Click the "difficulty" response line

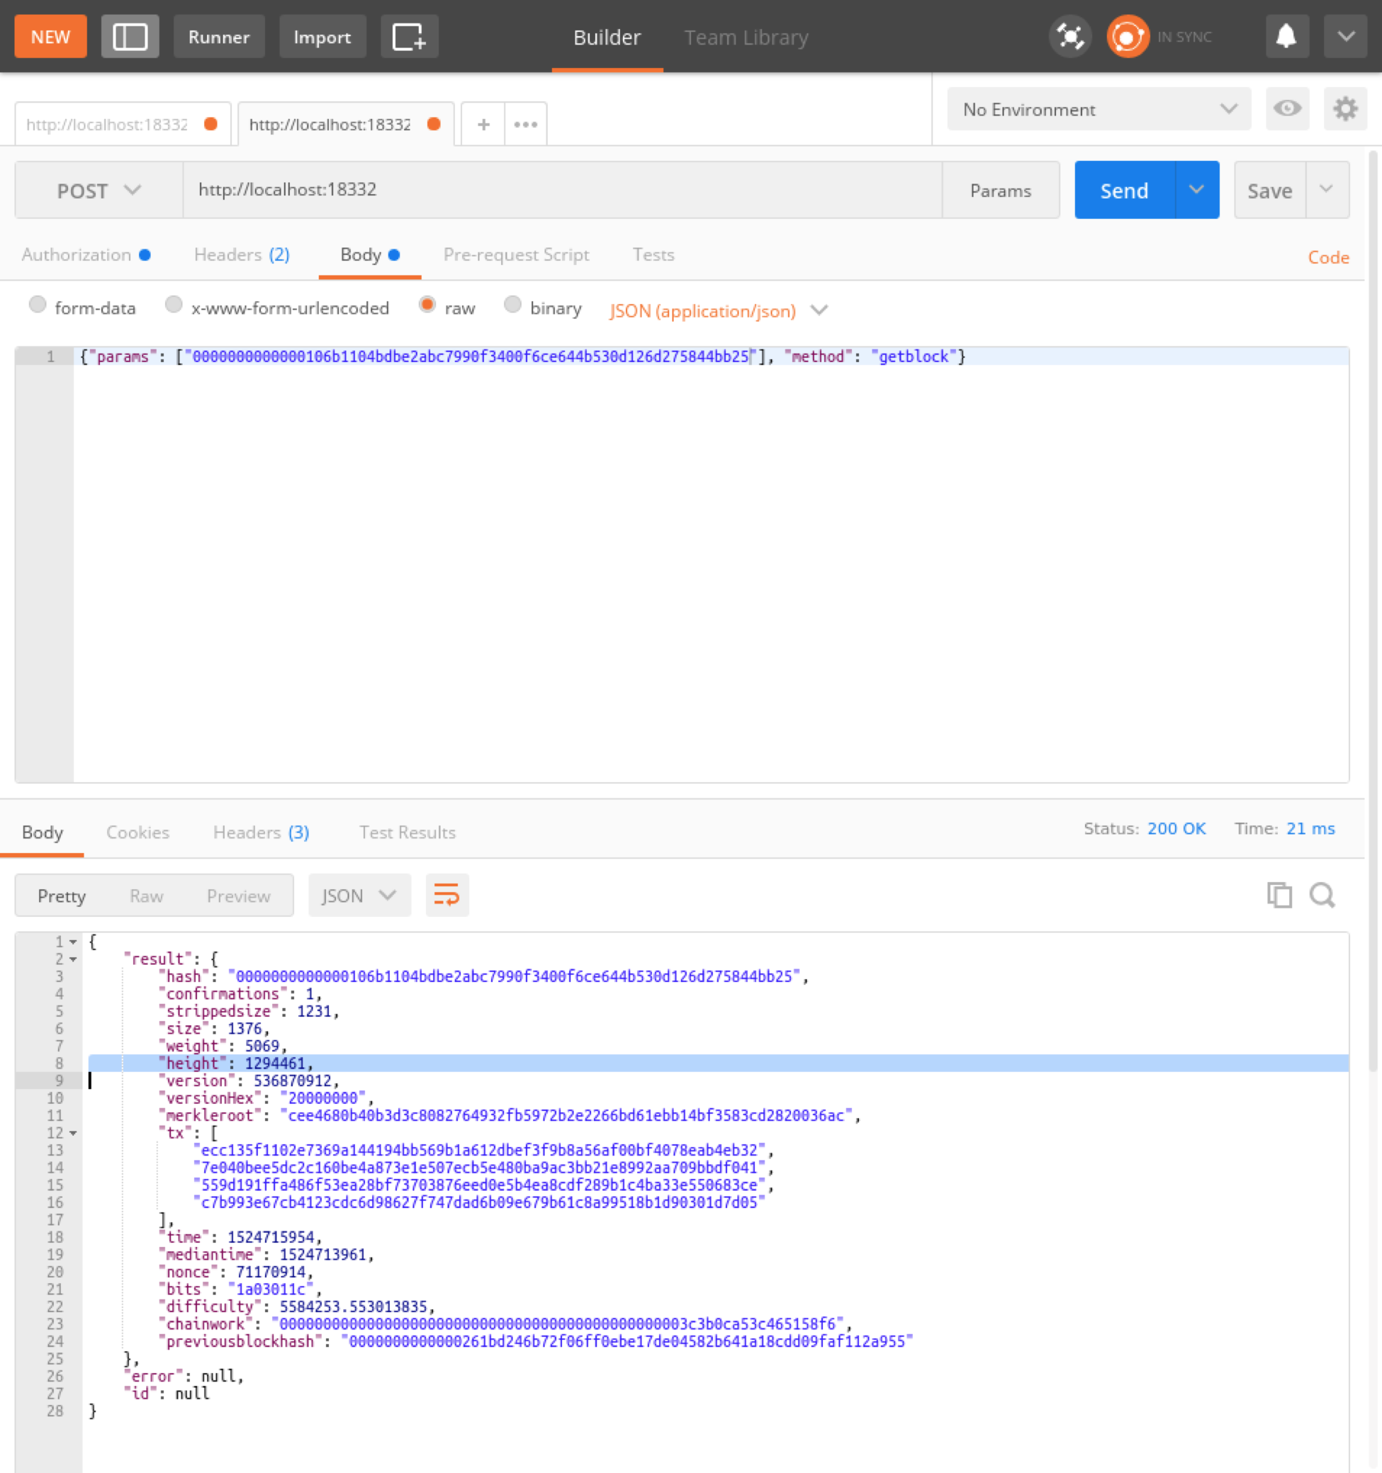coord(296,1306)
